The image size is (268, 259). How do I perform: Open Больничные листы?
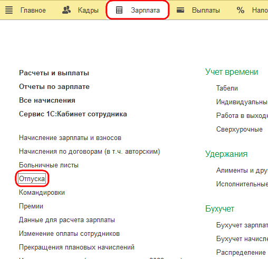coord(49,165)
